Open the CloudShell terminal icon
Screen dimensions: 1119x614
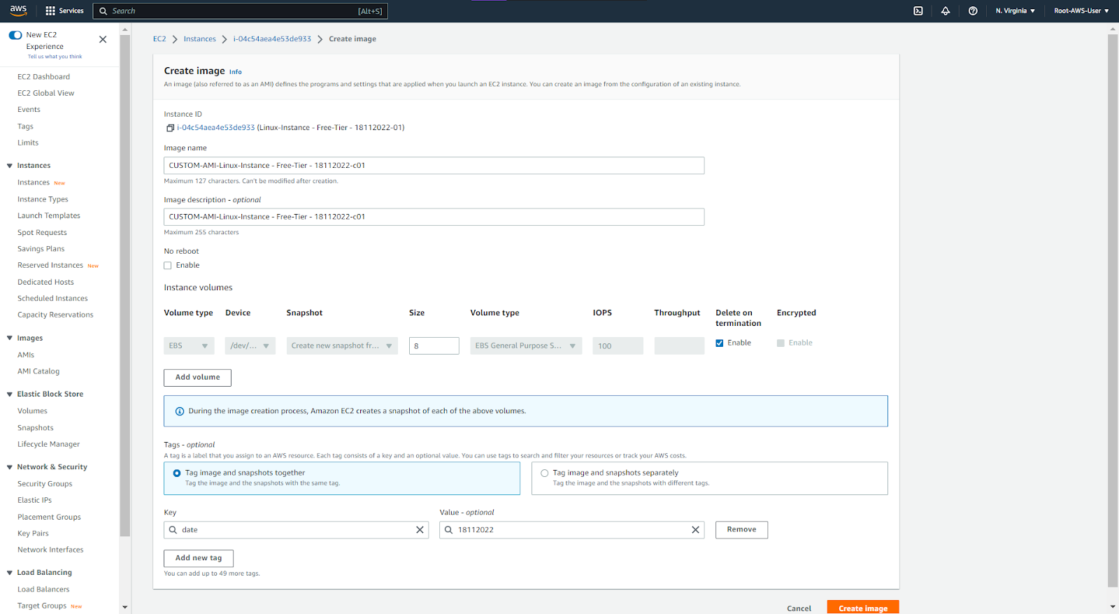(918, 10)
